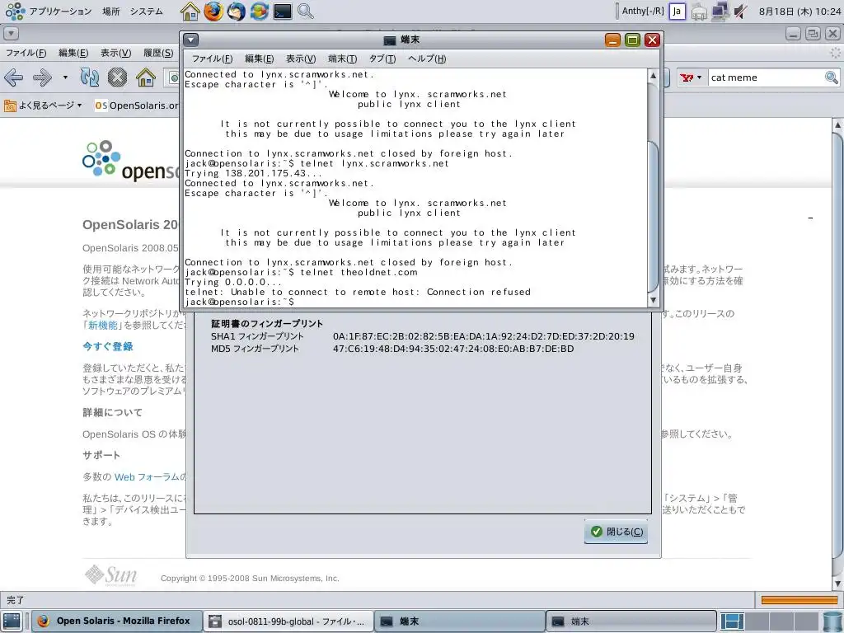Open the Firefox window menu button
The width and height of the screenshot is (844, 633).
tap(11, 34)
